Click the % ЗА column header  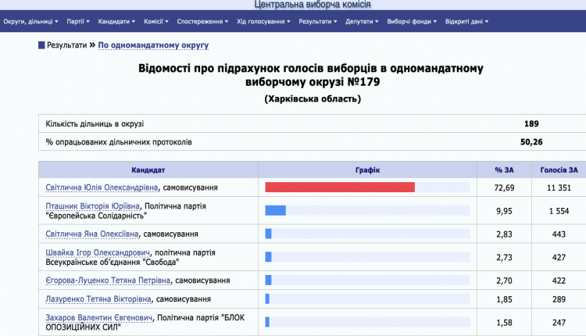pos(504,170)
